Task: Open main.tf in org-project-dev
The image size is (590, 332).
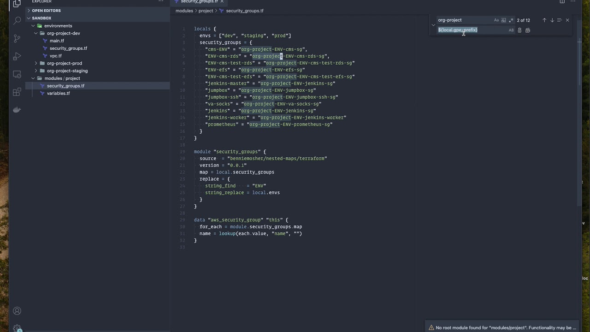Action: coord(97,41)
